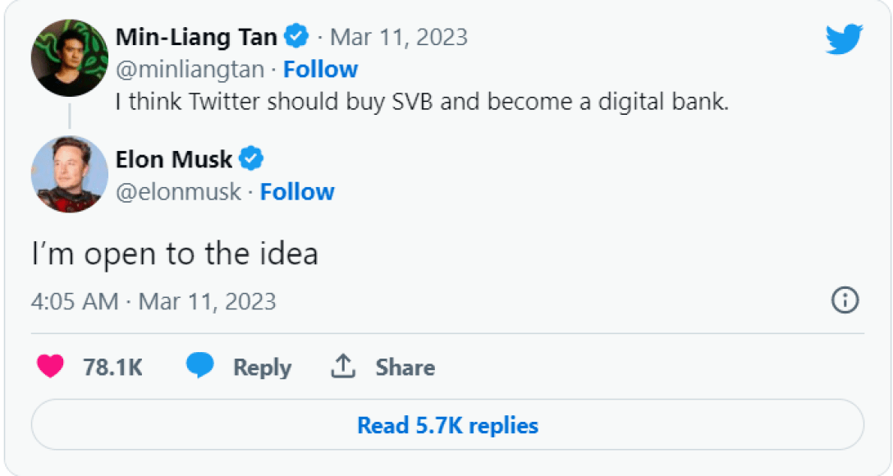The image size is (893, 476).
Task: Click the 4:05 AM · Mar 11, 2023 timestamp
Action: pyautogui.click(x=153, y=301)
